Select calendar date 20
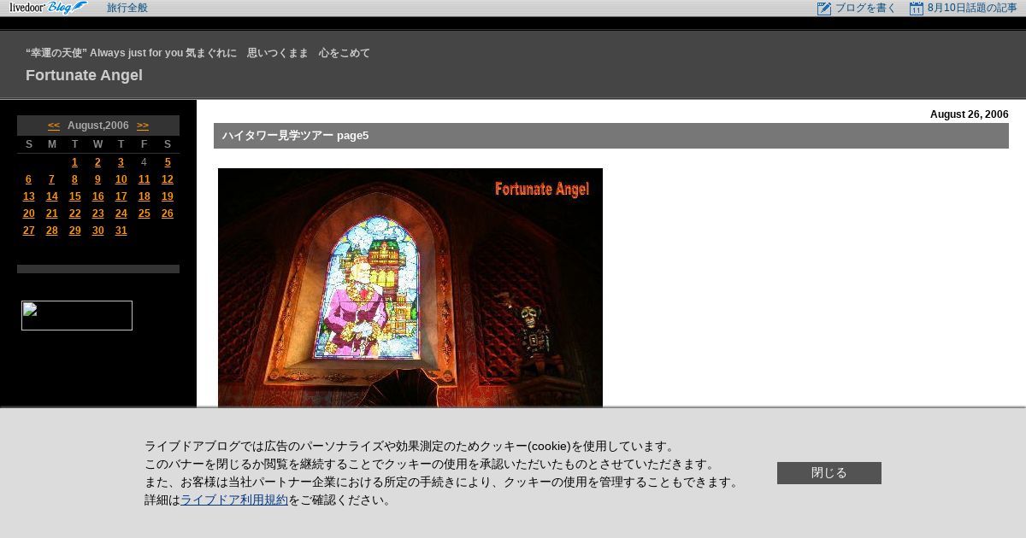 click(28, 213)
